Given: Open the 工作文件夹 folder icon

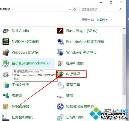Looking at the screenshot, I should (6, 85).
